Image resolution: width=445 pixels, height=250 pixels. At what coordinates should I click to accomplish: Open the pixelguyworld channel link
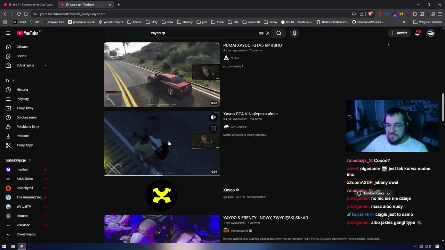coord(239,231)
